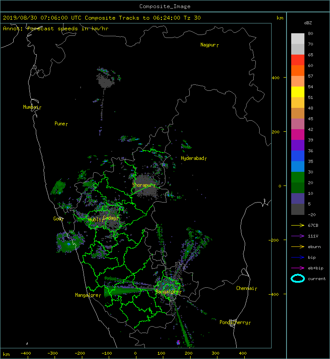Click the dBZ legend heading

coord(308,23)
